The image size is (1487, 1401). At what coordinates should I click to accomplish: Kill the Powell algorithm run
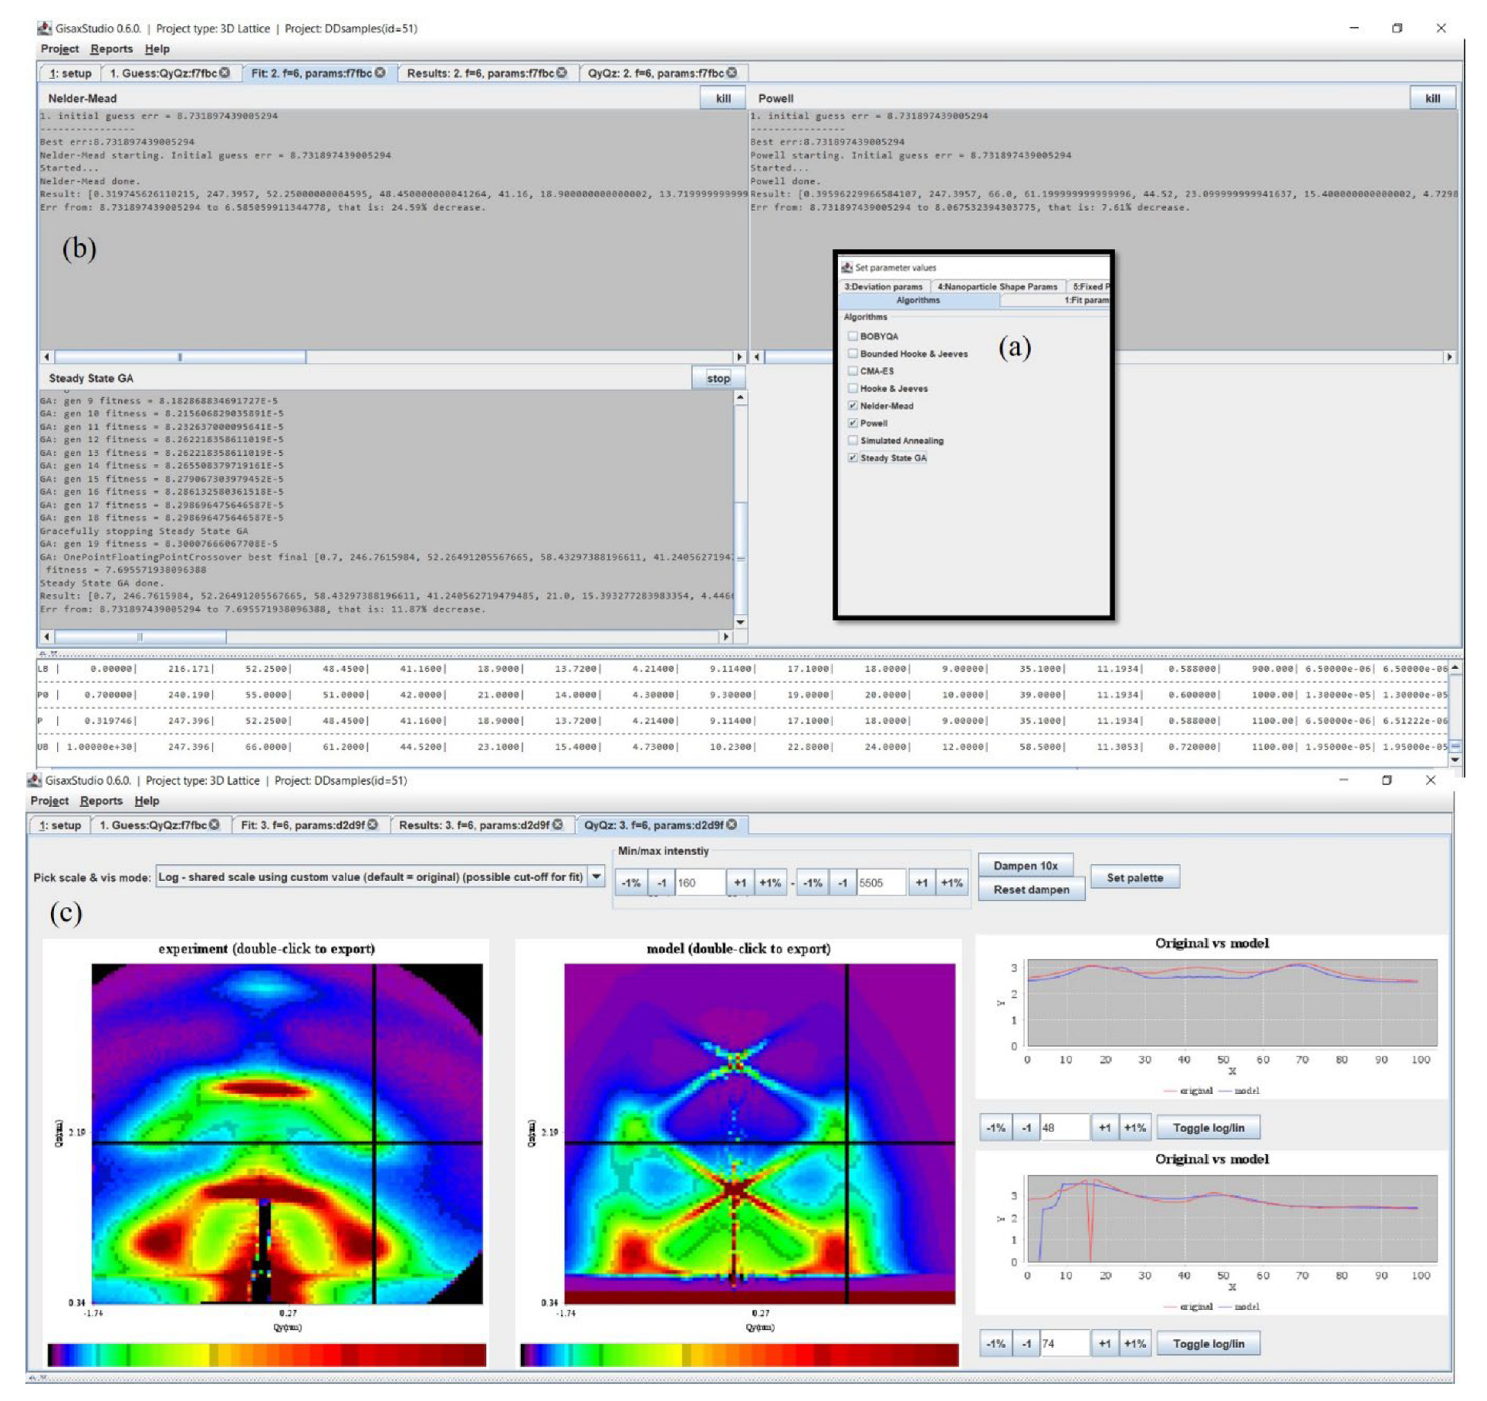[x=1432, y=98]
